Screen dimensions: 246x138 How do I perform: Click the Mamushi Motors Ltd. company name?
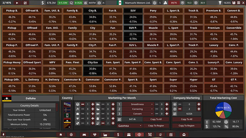[137, 3]
